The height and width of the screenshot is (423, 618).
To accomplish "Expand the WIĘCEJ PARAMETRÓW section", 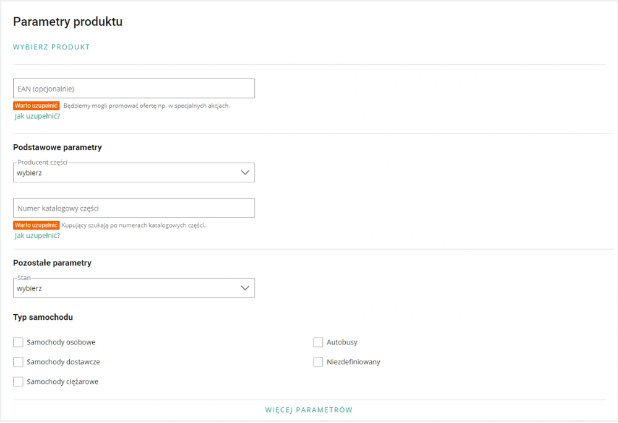I will [309, 410].
